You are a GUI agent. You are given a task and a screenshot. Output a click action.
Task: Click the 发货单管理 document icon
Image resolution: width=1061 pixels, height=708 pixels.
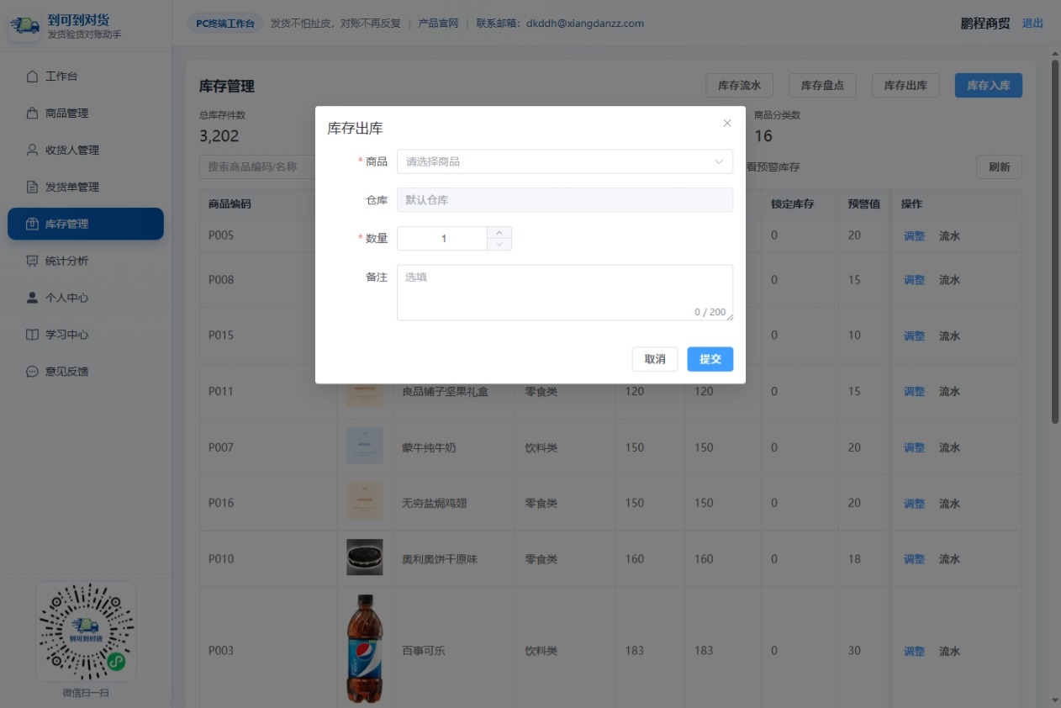[x=32, y=187]
